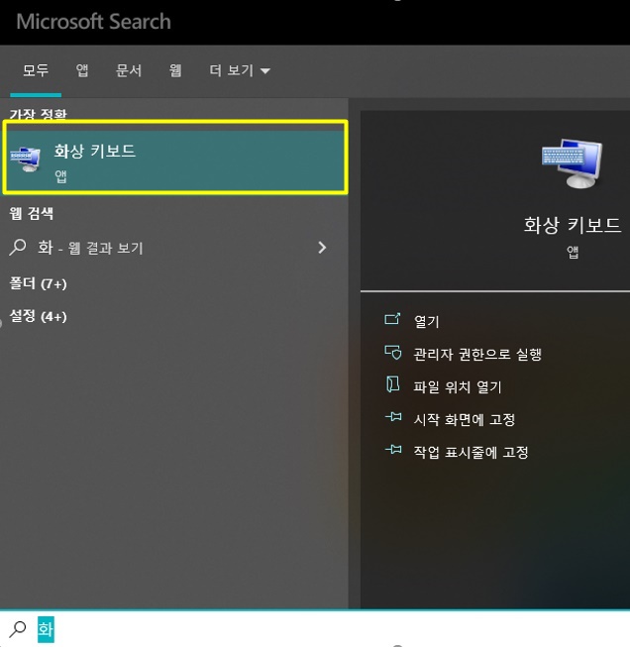The width and height of the screenshot is (630, 647).
Task: Click 열기 in the preview pane
Action: pos(427,321)
